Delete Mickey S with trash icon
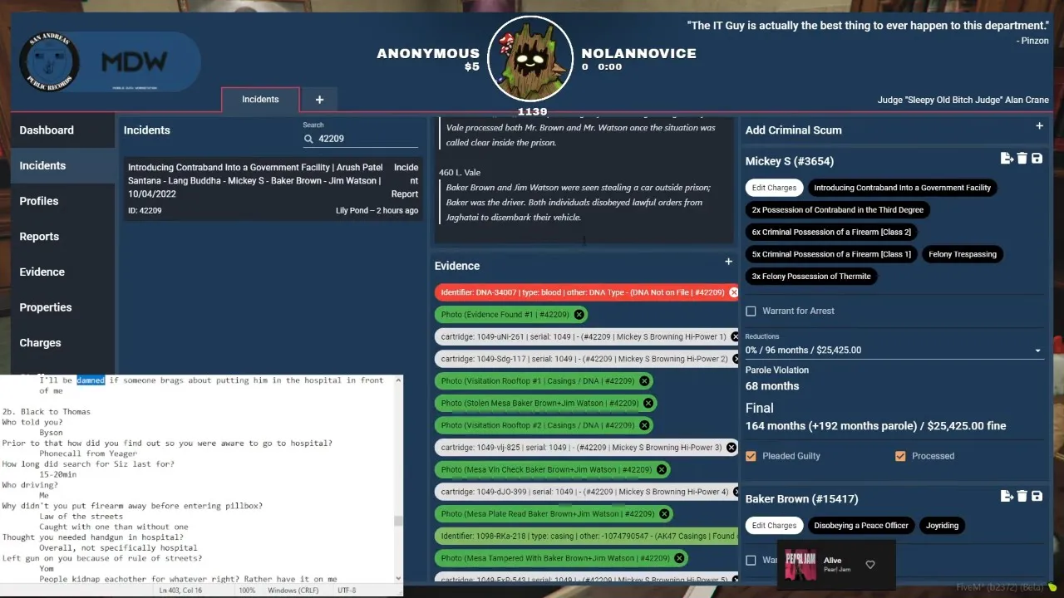This screenshot has height=598, width=1064. pyautogui.click(x=1022, y=159)
